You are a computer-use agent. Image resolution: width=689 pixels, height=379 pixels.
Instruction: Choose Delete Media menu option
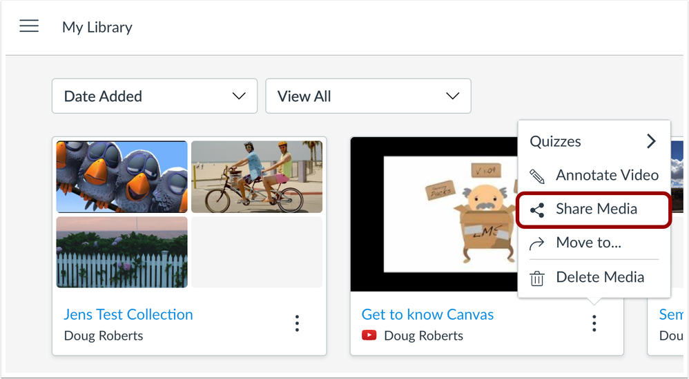pyautogui.click(x=600, y=278)
